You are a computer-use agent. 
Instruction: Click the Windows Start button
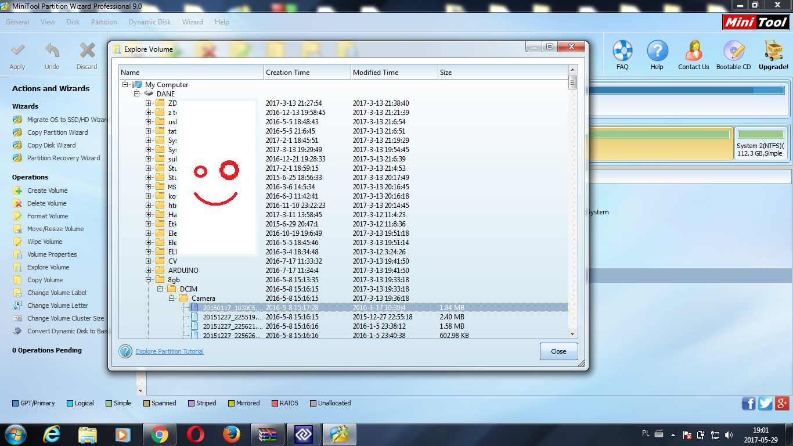point(16,434)
